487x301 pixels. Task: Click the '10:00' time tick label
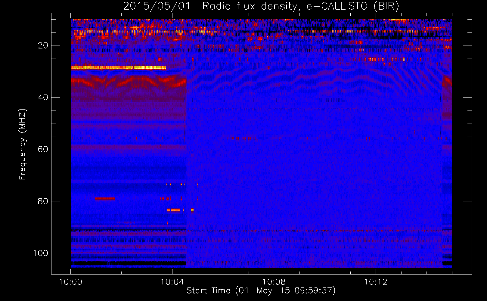[x=70, y=282]
